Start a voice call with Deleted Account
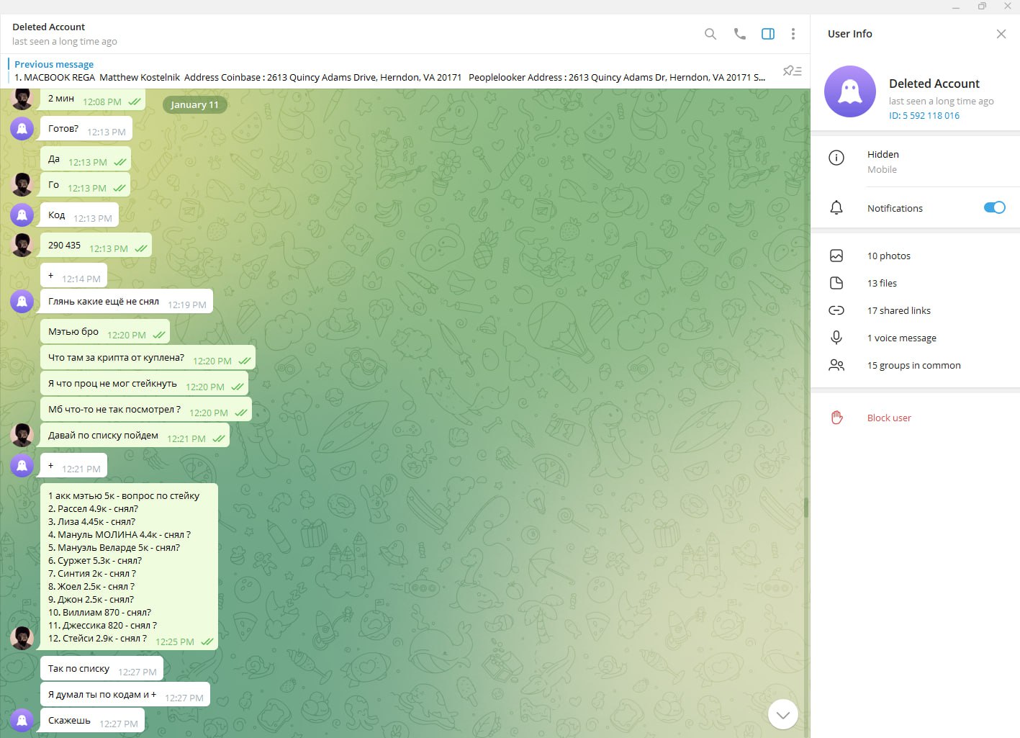 (739, 34)
